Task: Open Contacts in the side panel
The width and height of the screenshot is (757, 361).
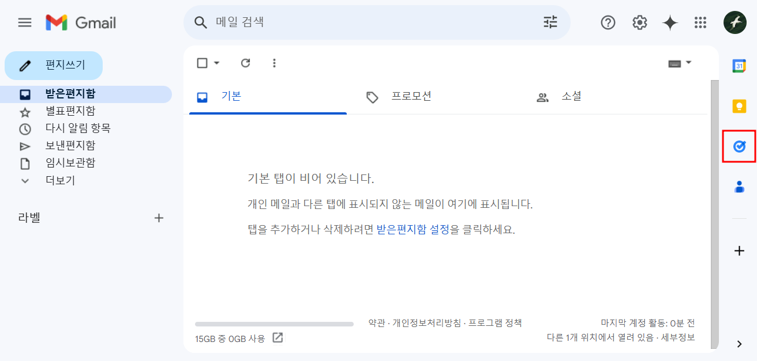Action: coord(739,187)
